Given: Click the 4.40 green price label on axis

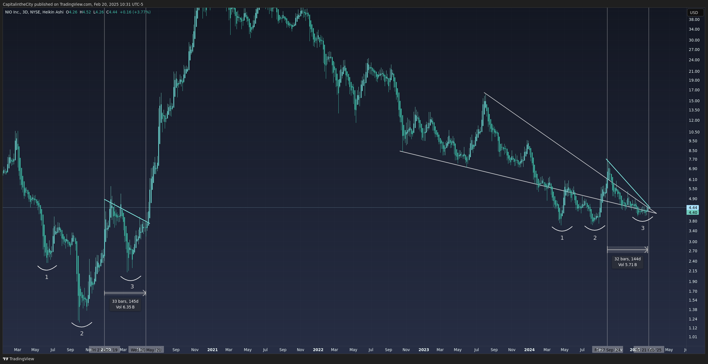Looking at the screenshot, I should 693,213.
